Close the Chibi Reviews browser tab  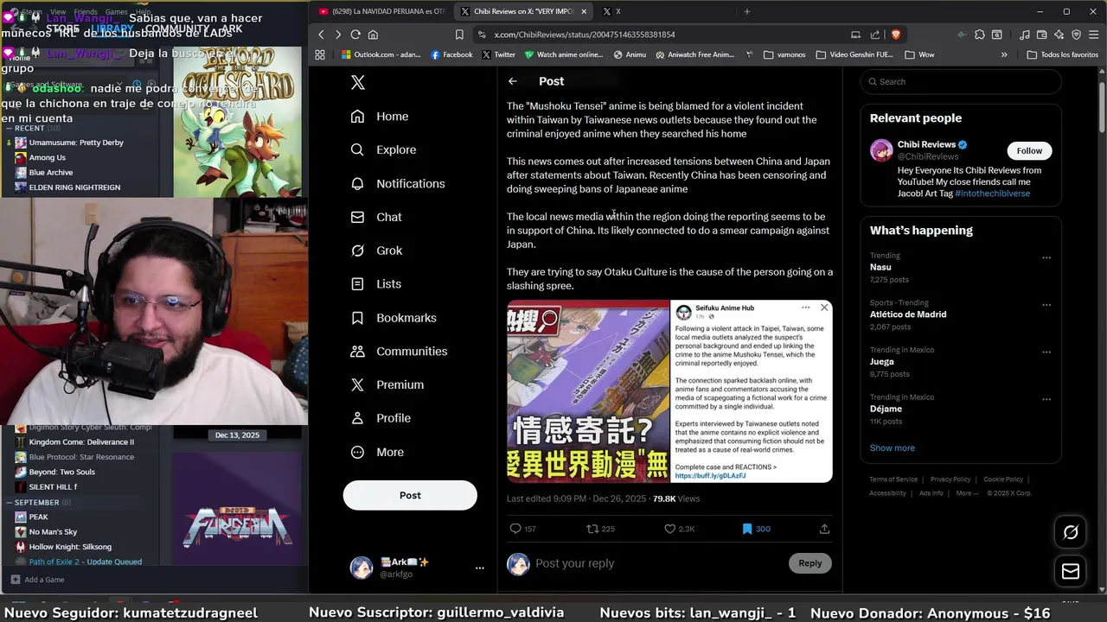(x=584, y=11)
